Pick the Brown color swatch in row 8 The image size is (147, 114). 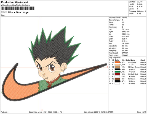(x=117, y=79)
